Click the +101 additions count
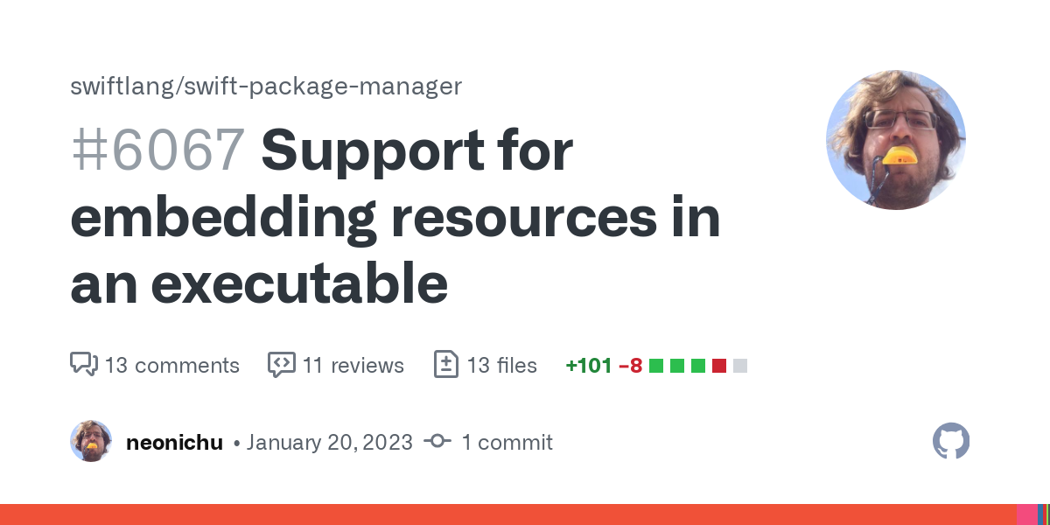The image size is (1050, 525). click(x=589, y=365)
